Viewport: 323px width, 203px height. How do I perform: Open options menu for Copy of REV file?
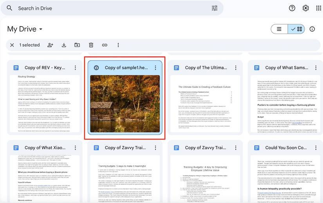click(x=76, y=68)
